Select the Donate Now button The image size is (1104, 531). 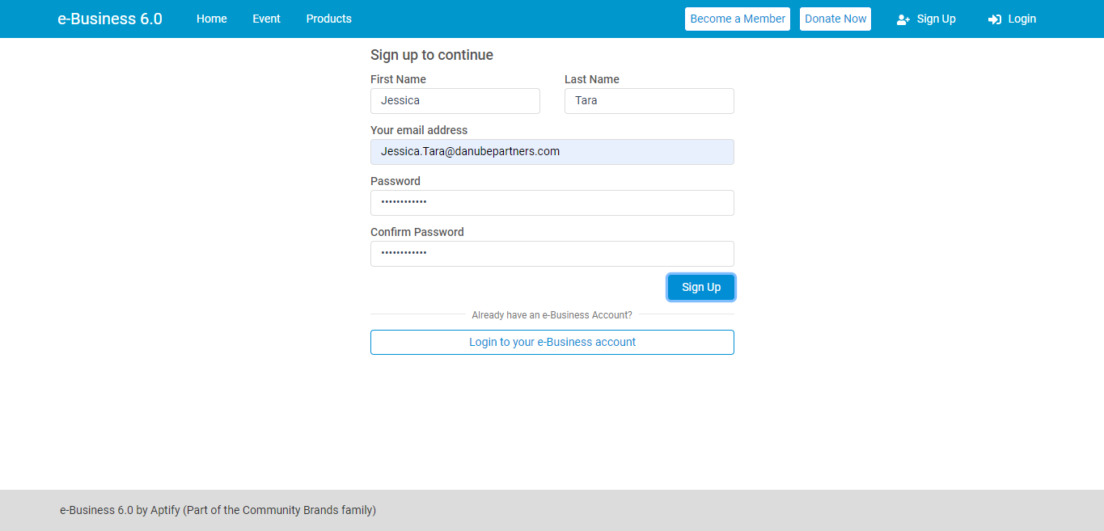(x=835, y=19)
